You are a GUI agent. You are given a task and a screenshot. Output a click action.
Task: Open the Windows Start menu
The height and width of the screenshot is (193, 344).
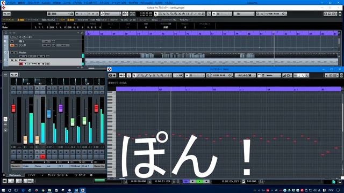tap(3, 190)
